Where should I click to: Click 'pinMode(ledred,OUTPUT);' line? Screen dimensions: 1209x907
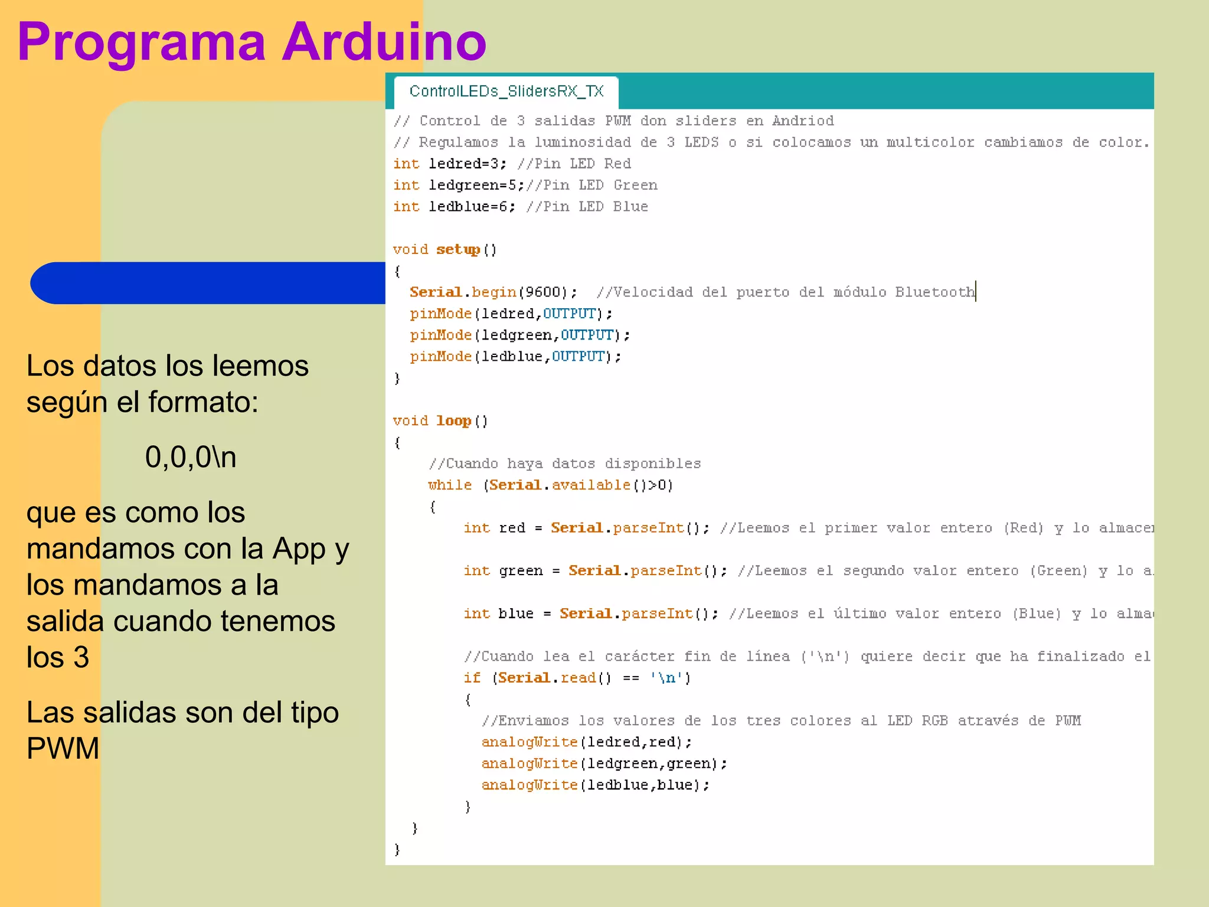pyautogui.click(x=511, y=314)
